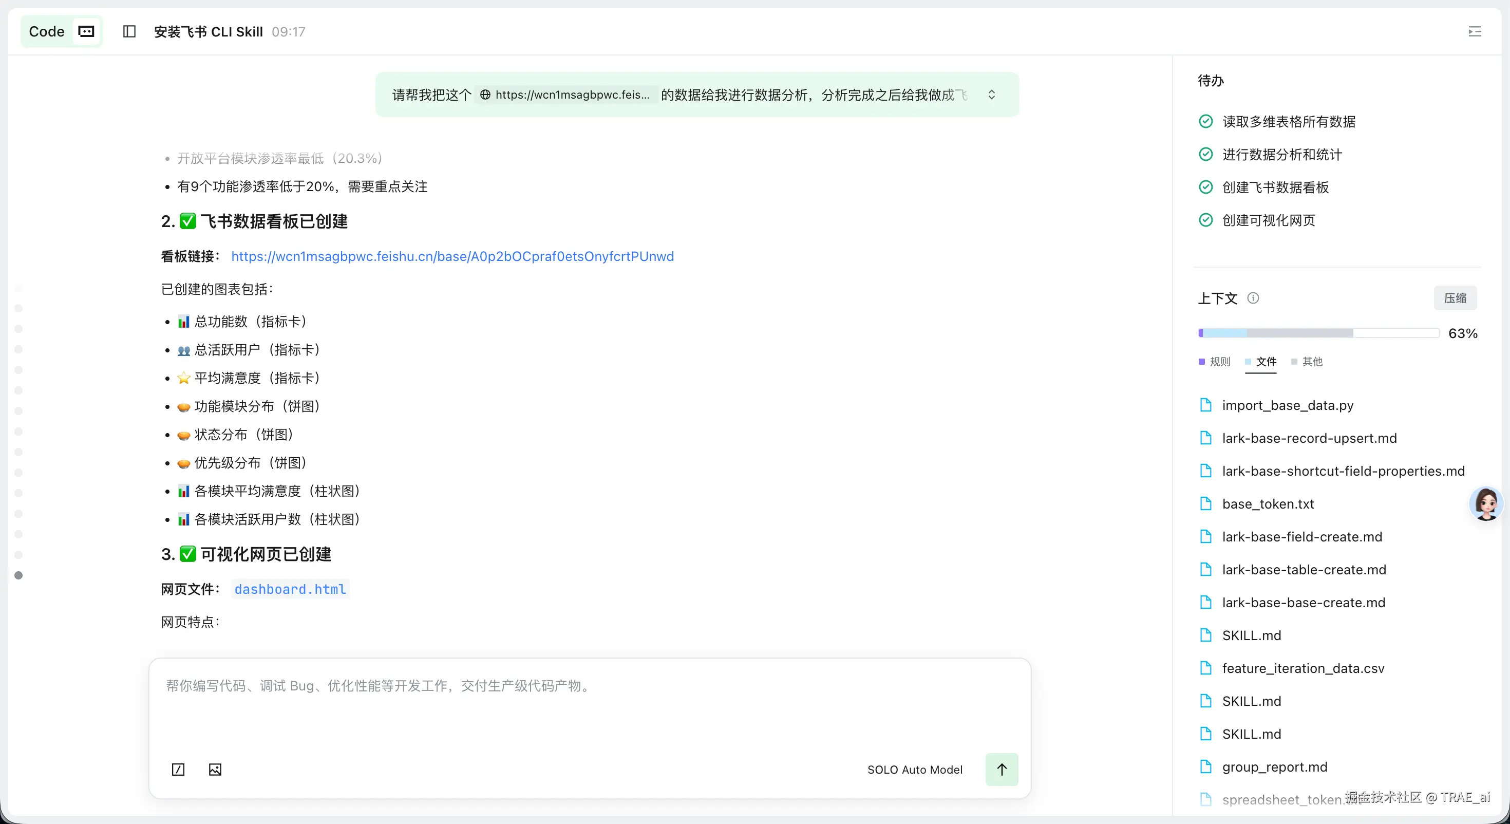The height and width of the screenshot is (824, 1510).
Task: Toggle the 创建可视化网页 todo check
Action: click(x=1206, y=220)
